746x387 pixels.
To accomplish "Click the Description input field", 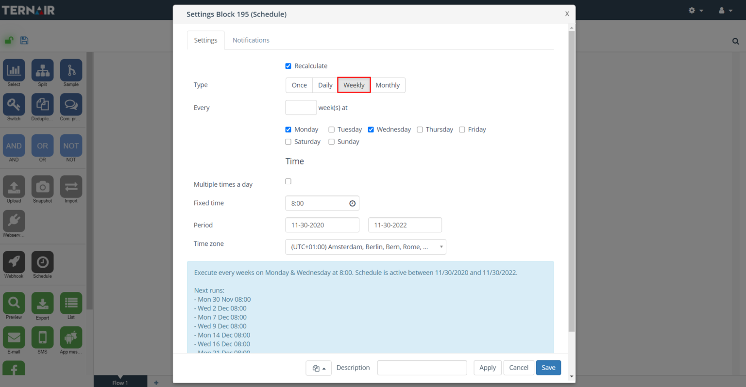I will point(422,368).
